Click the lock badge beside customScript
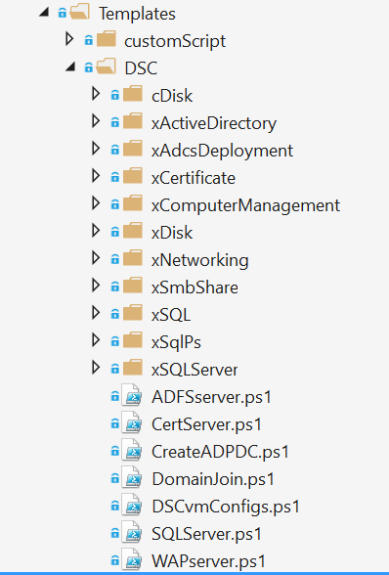 point(89,40)
